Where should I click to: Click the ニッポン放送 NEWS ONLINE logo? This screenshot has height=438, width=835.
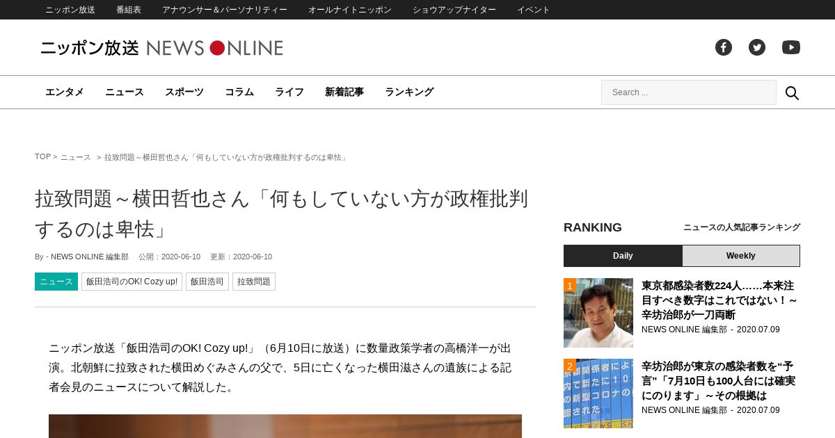(x=161, y=48)
